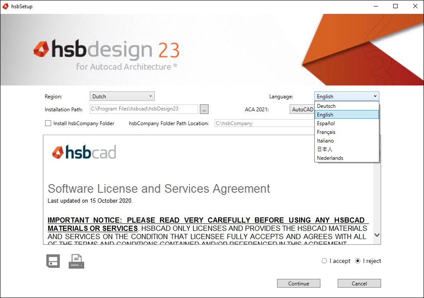Browse installation path with ellipsis button
Image resolution: width=424 pixels, height=298 pixels.
click(x=204, y=109)
